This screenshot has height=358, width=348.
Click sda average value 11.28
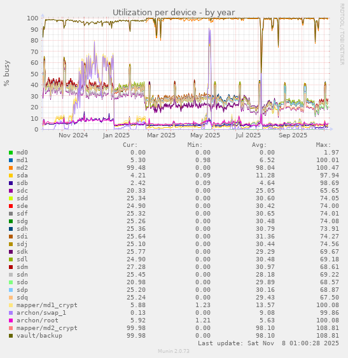265,176
